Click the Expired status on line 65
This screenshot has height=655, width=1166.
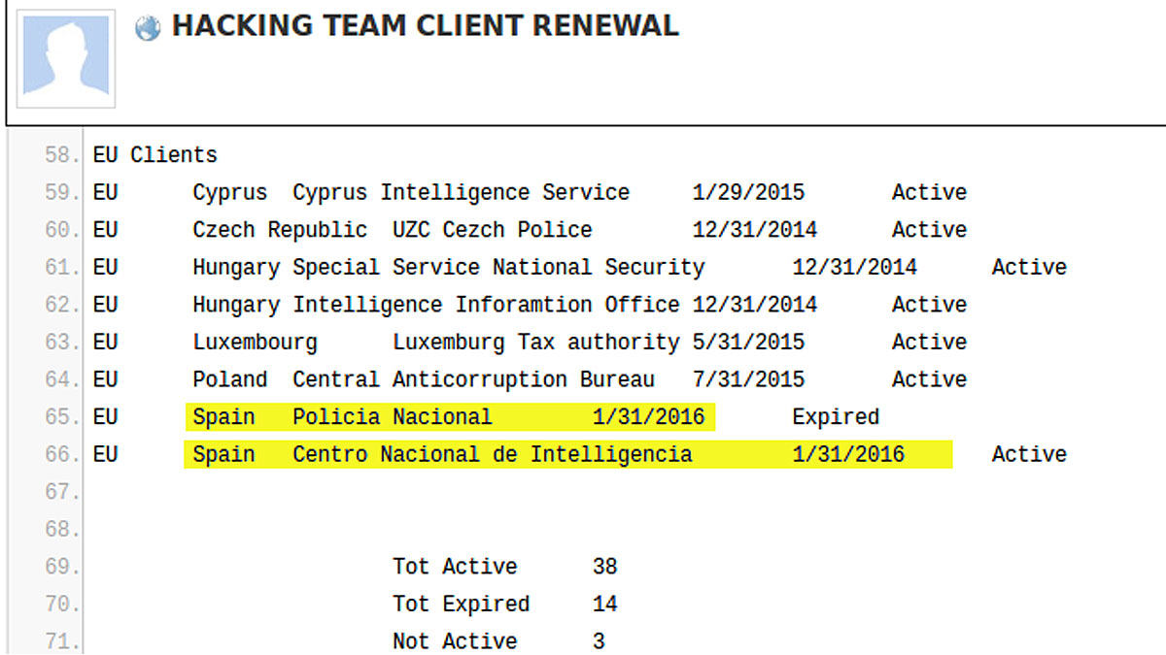(x=836, y=417)
